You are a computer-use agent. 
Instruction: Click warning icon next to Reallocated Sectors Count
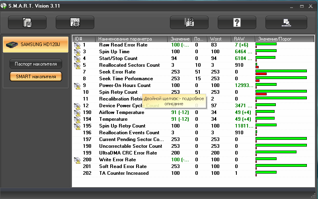tap(77, 66)
